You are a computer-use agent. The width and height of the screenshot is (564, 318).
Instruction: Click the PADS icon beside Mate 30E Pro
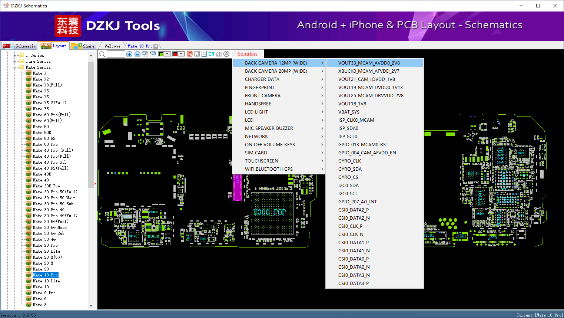pos(29,186)
